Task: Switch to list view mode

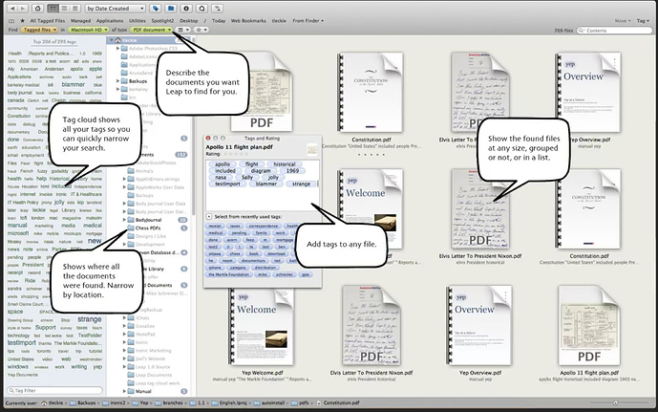Action: [x=64, y=9]
